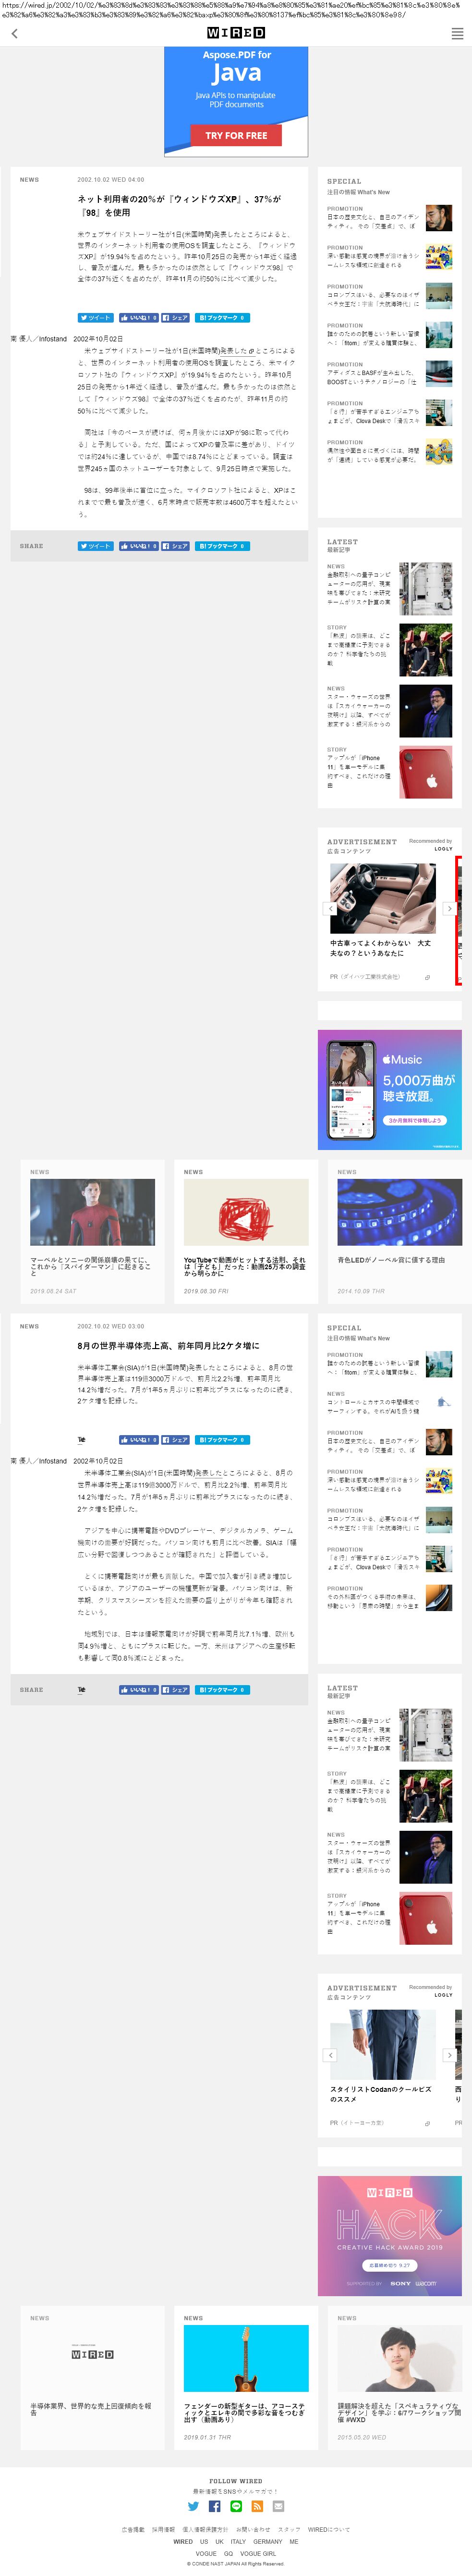Click Facebook like in the semiconductor article's bottom SHARE bar

[x=139, y=1689]
